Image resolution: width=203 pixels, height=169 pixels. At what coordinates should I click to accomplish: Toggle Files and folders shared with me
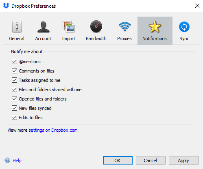14,90
